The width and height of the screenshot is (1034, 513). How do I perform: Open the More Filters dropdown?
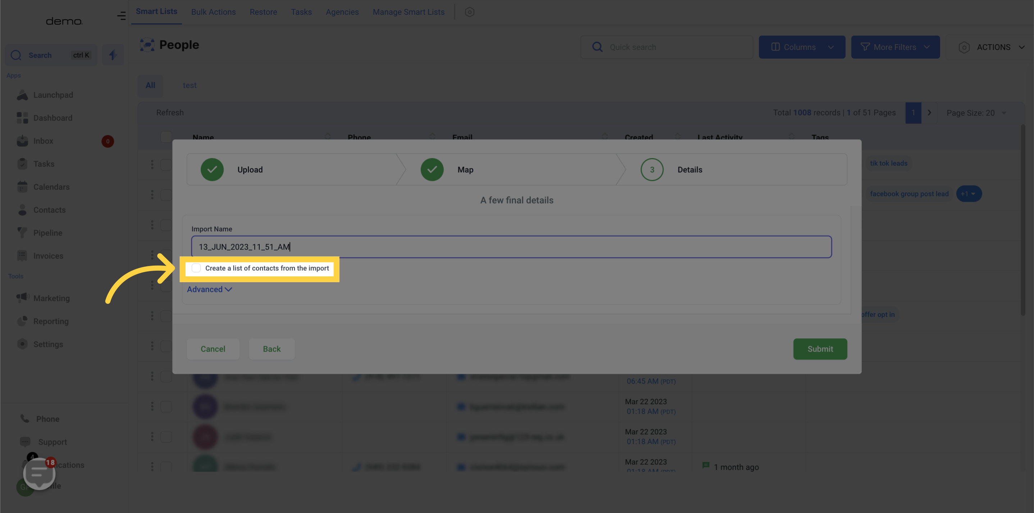tap(895, 47)
